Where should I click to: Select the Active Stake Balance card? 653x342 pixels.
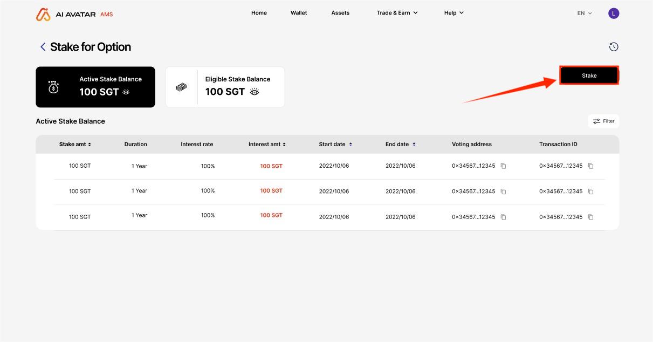95,87
